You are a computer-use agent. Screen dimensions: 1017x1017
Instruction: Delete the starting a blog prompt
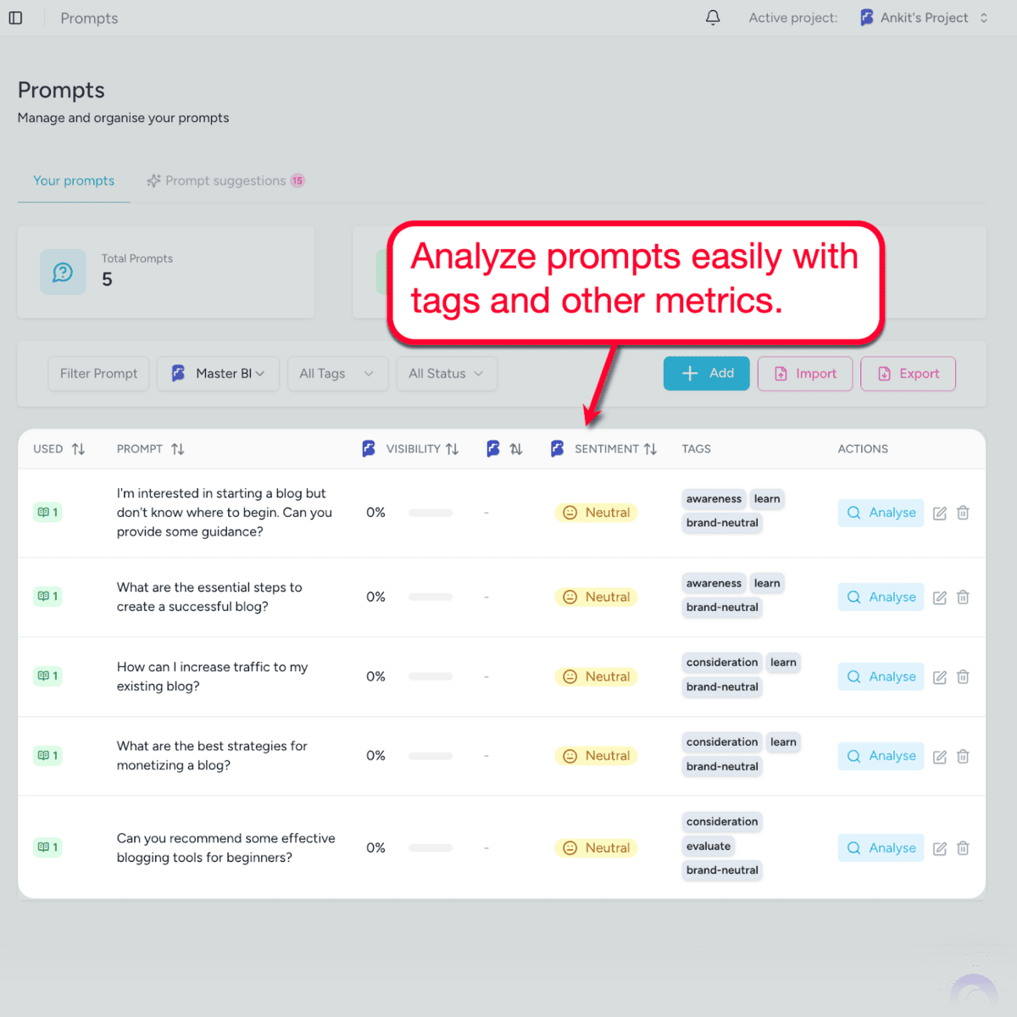[963, 513]
